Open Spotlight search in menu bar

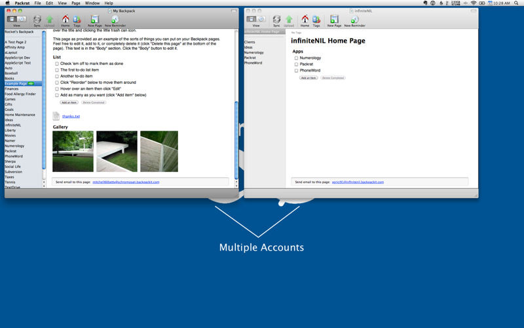pyautogui.click(x=516, y=3)
